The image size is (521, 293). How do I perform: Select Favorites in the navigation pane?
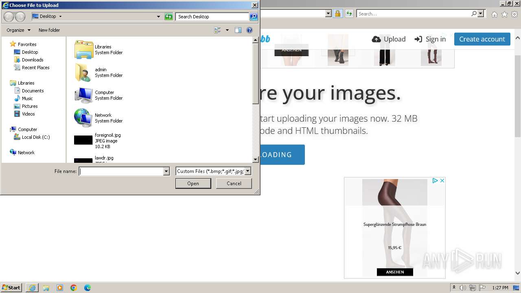[27, 44]
